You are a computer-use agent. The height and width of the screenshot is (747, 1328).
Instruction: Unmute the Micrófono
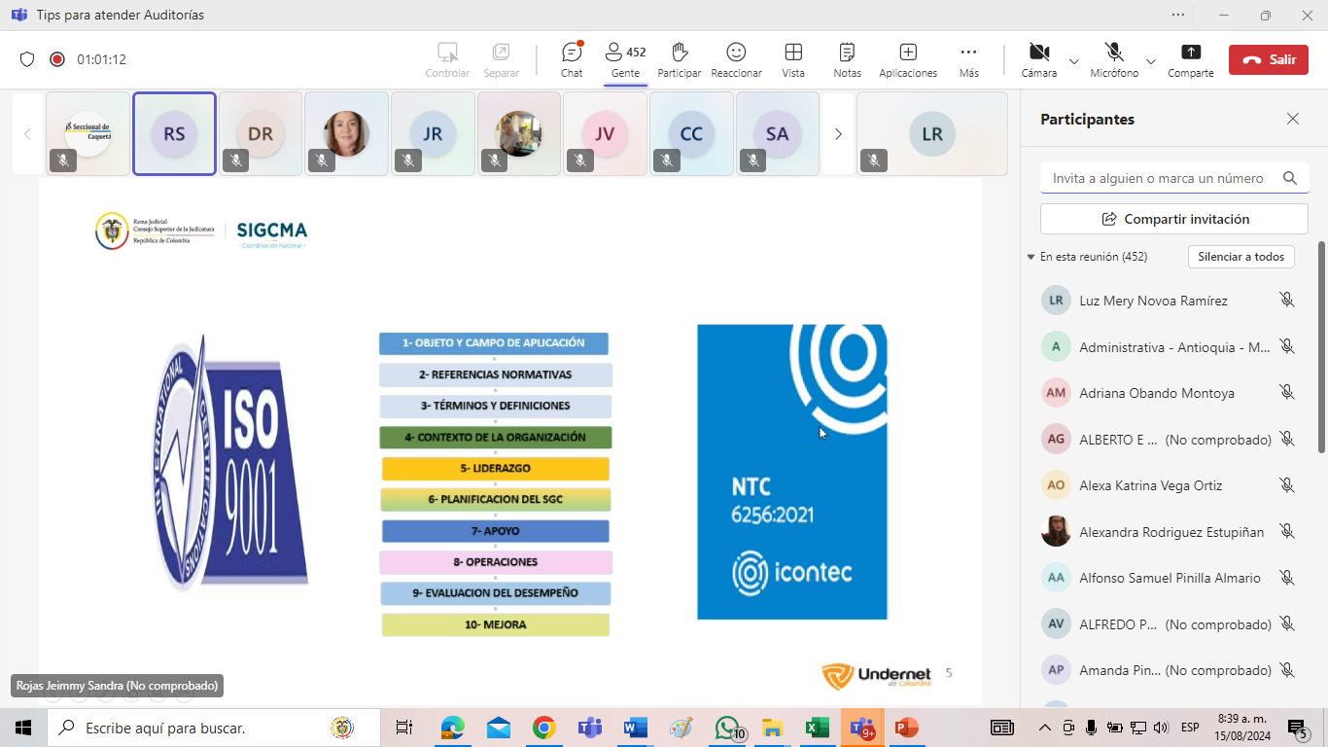pyautogui.click(x=1114, y=59)
